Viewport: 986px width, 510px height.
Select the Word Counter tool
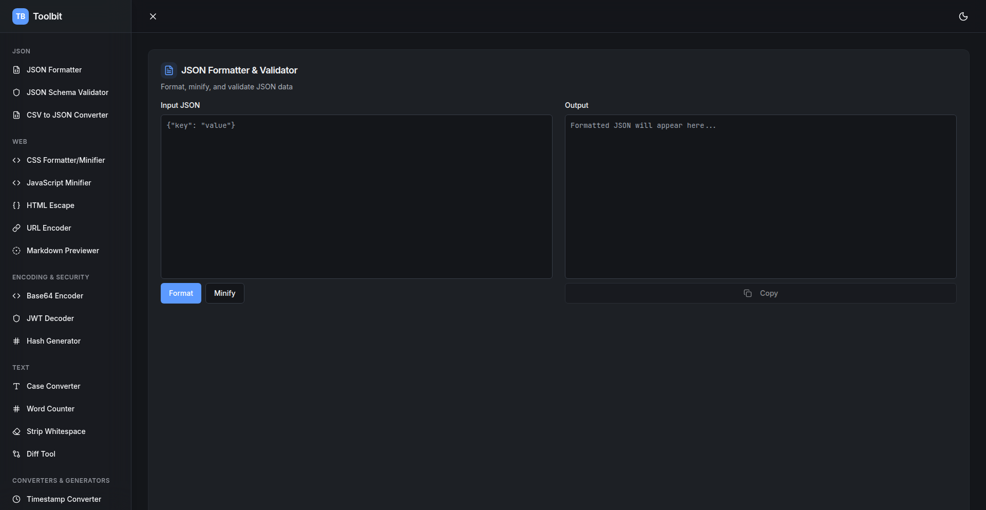[65, 409]
